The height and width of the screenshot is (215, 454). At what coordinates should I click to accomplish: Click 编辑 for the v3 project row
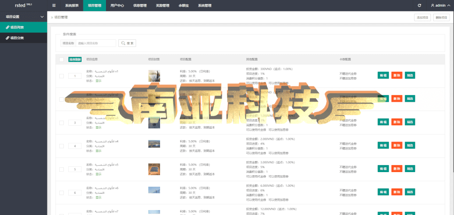click(x=383, y=122)
